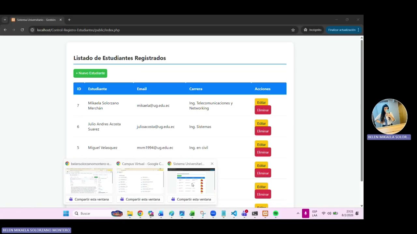This screenshot has height=234, width=417.
Task: Open the Windows Start menu
Action: (x=66, y=214)
